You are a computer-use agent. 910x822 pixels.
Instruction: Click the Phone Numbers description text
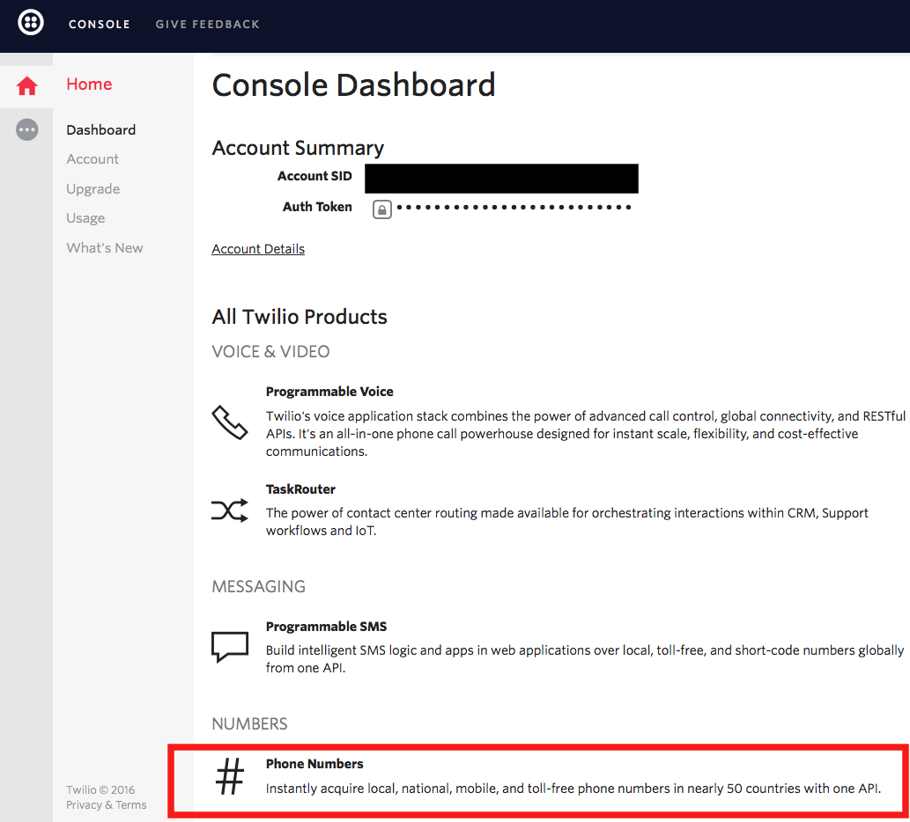click(x=573, y=789)
